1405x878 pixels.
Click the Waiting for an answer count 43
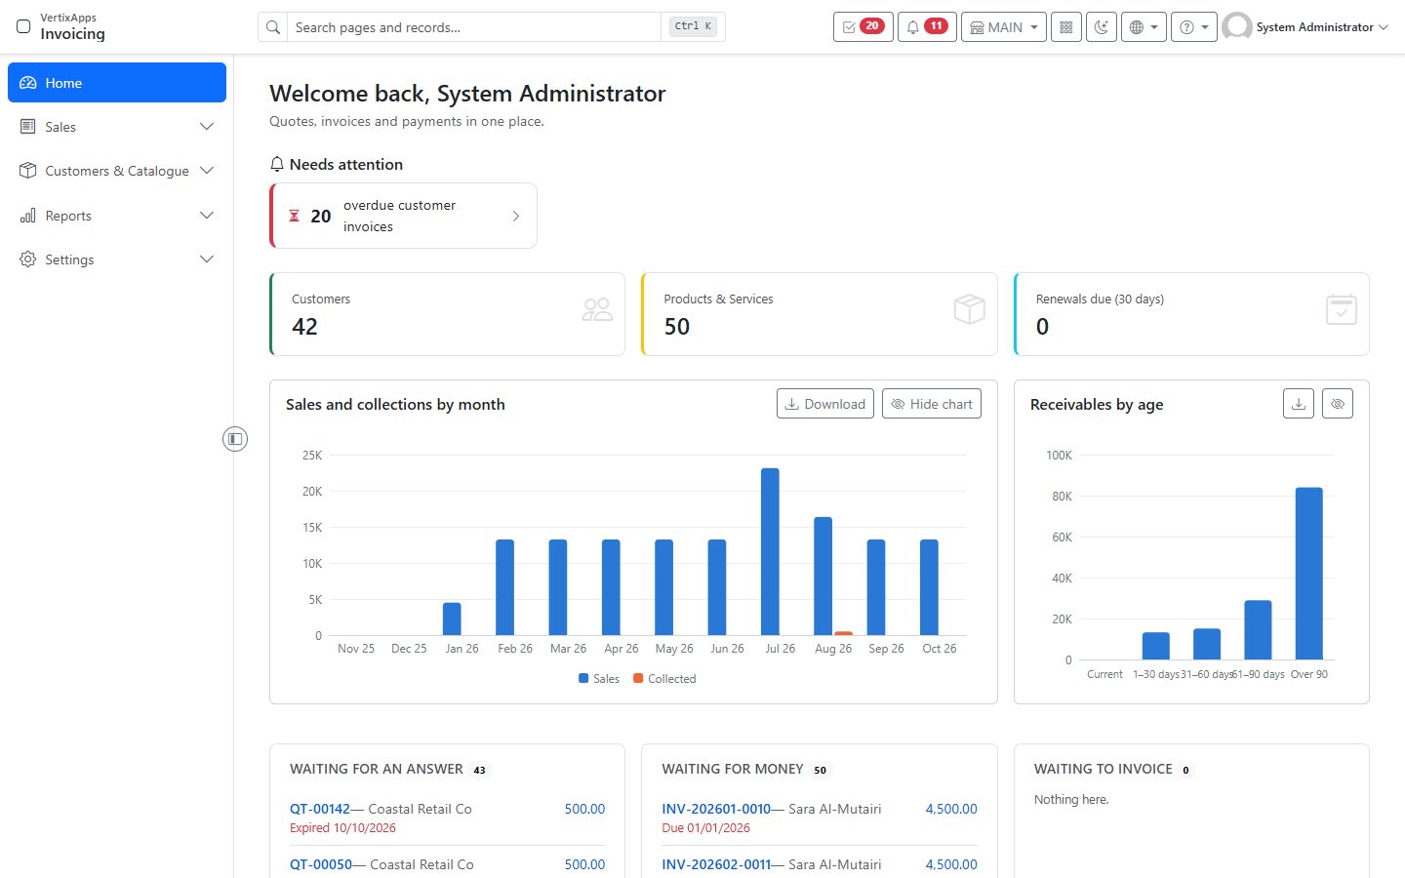[x=479, y=770]
